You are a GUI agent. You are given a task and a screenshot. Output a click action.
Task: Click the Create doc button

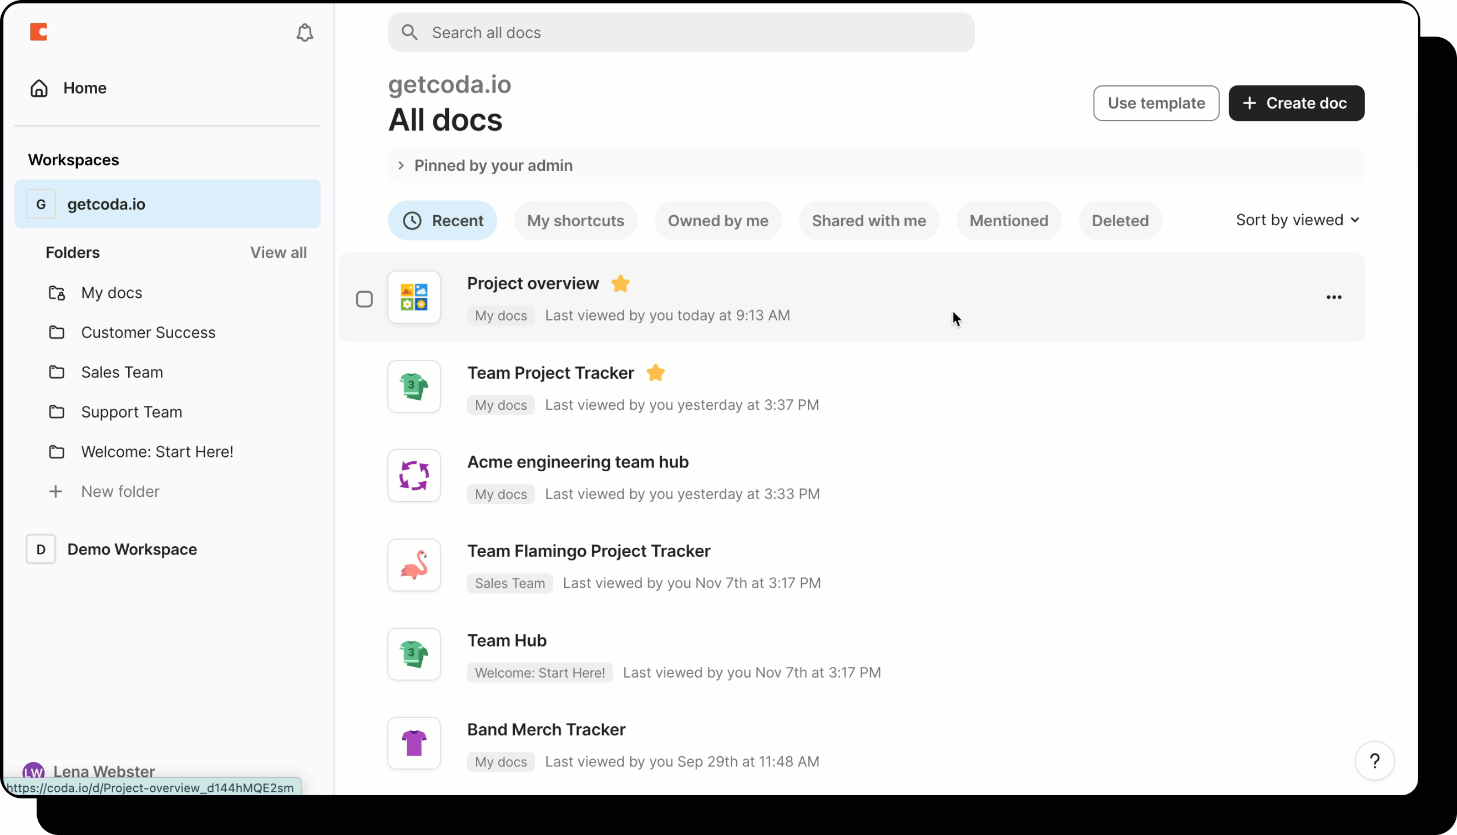pyautogui.click(x=1296, y=103)
